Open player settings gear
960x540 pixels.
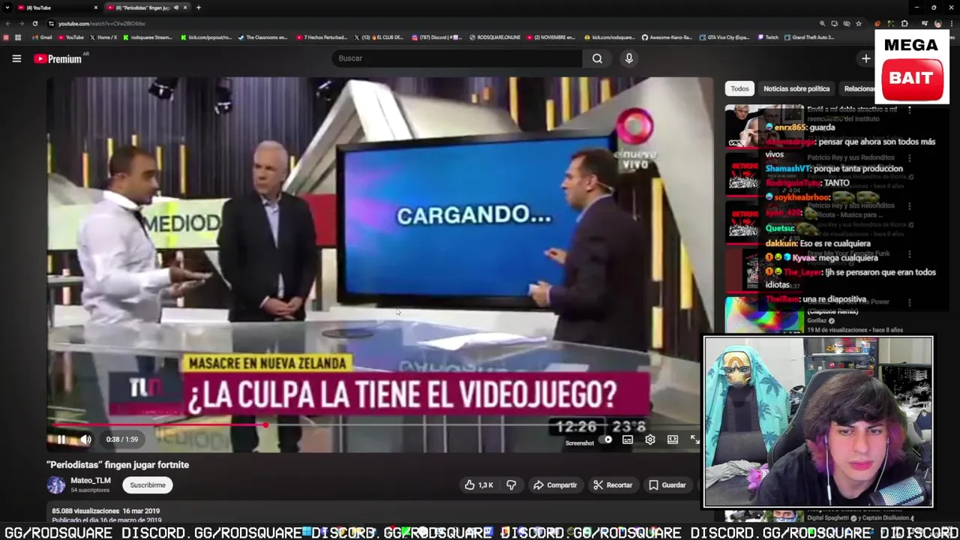pyautogui.click(x=650, y=439)
